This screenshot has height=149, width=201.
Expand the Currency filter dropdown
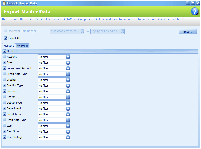[68, 91]
